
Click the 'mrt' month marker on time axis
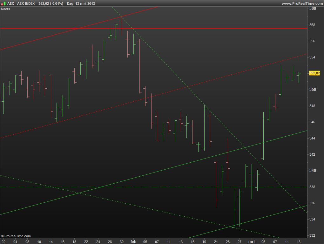(252, 241)
